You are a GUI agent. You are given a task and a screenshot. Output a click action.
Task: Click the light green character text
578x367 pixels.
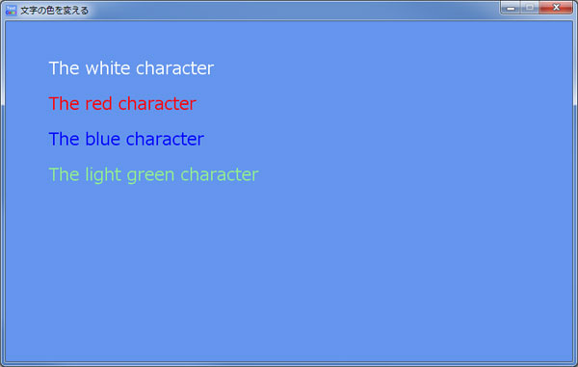pos(153,174)
